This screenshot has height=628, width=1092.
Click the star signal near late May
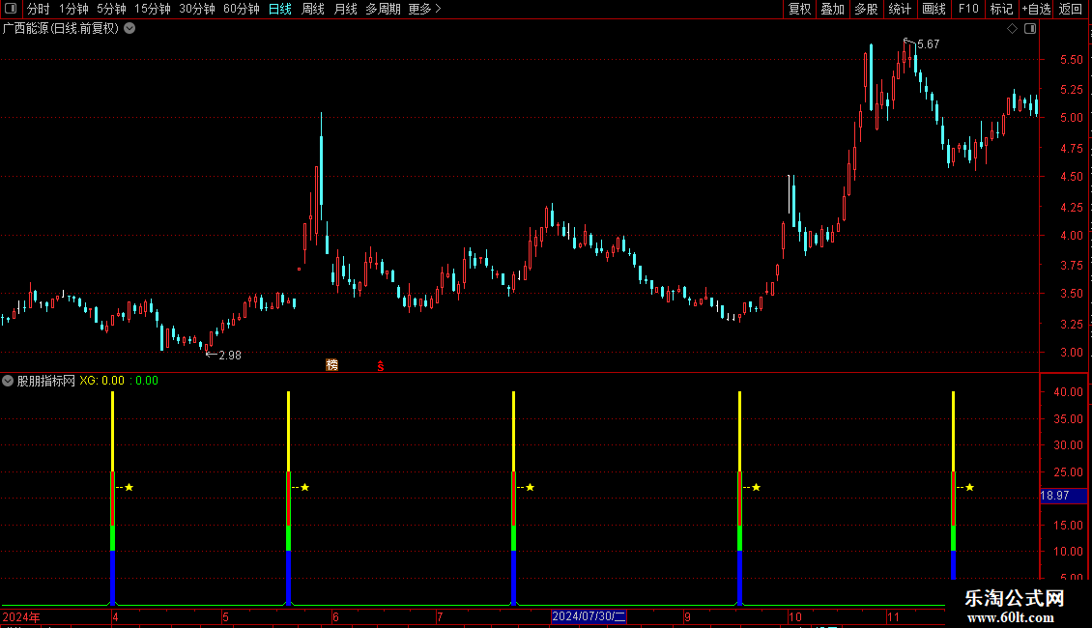click(x=305, y=487)
